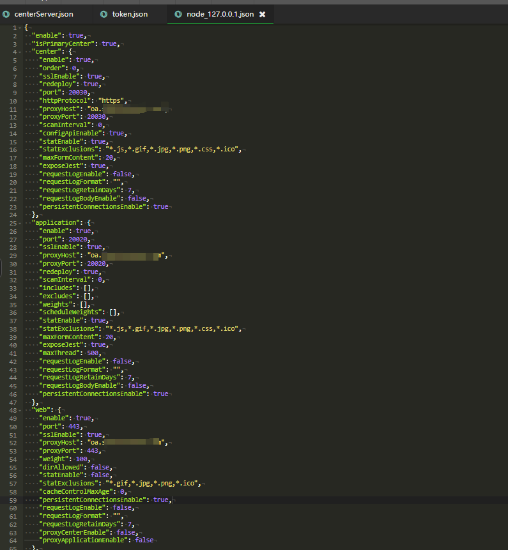Collapse the root object fold arrow on line 1
Image resolution: width=508 pixels, height=550 pixels.
point(21,27)
